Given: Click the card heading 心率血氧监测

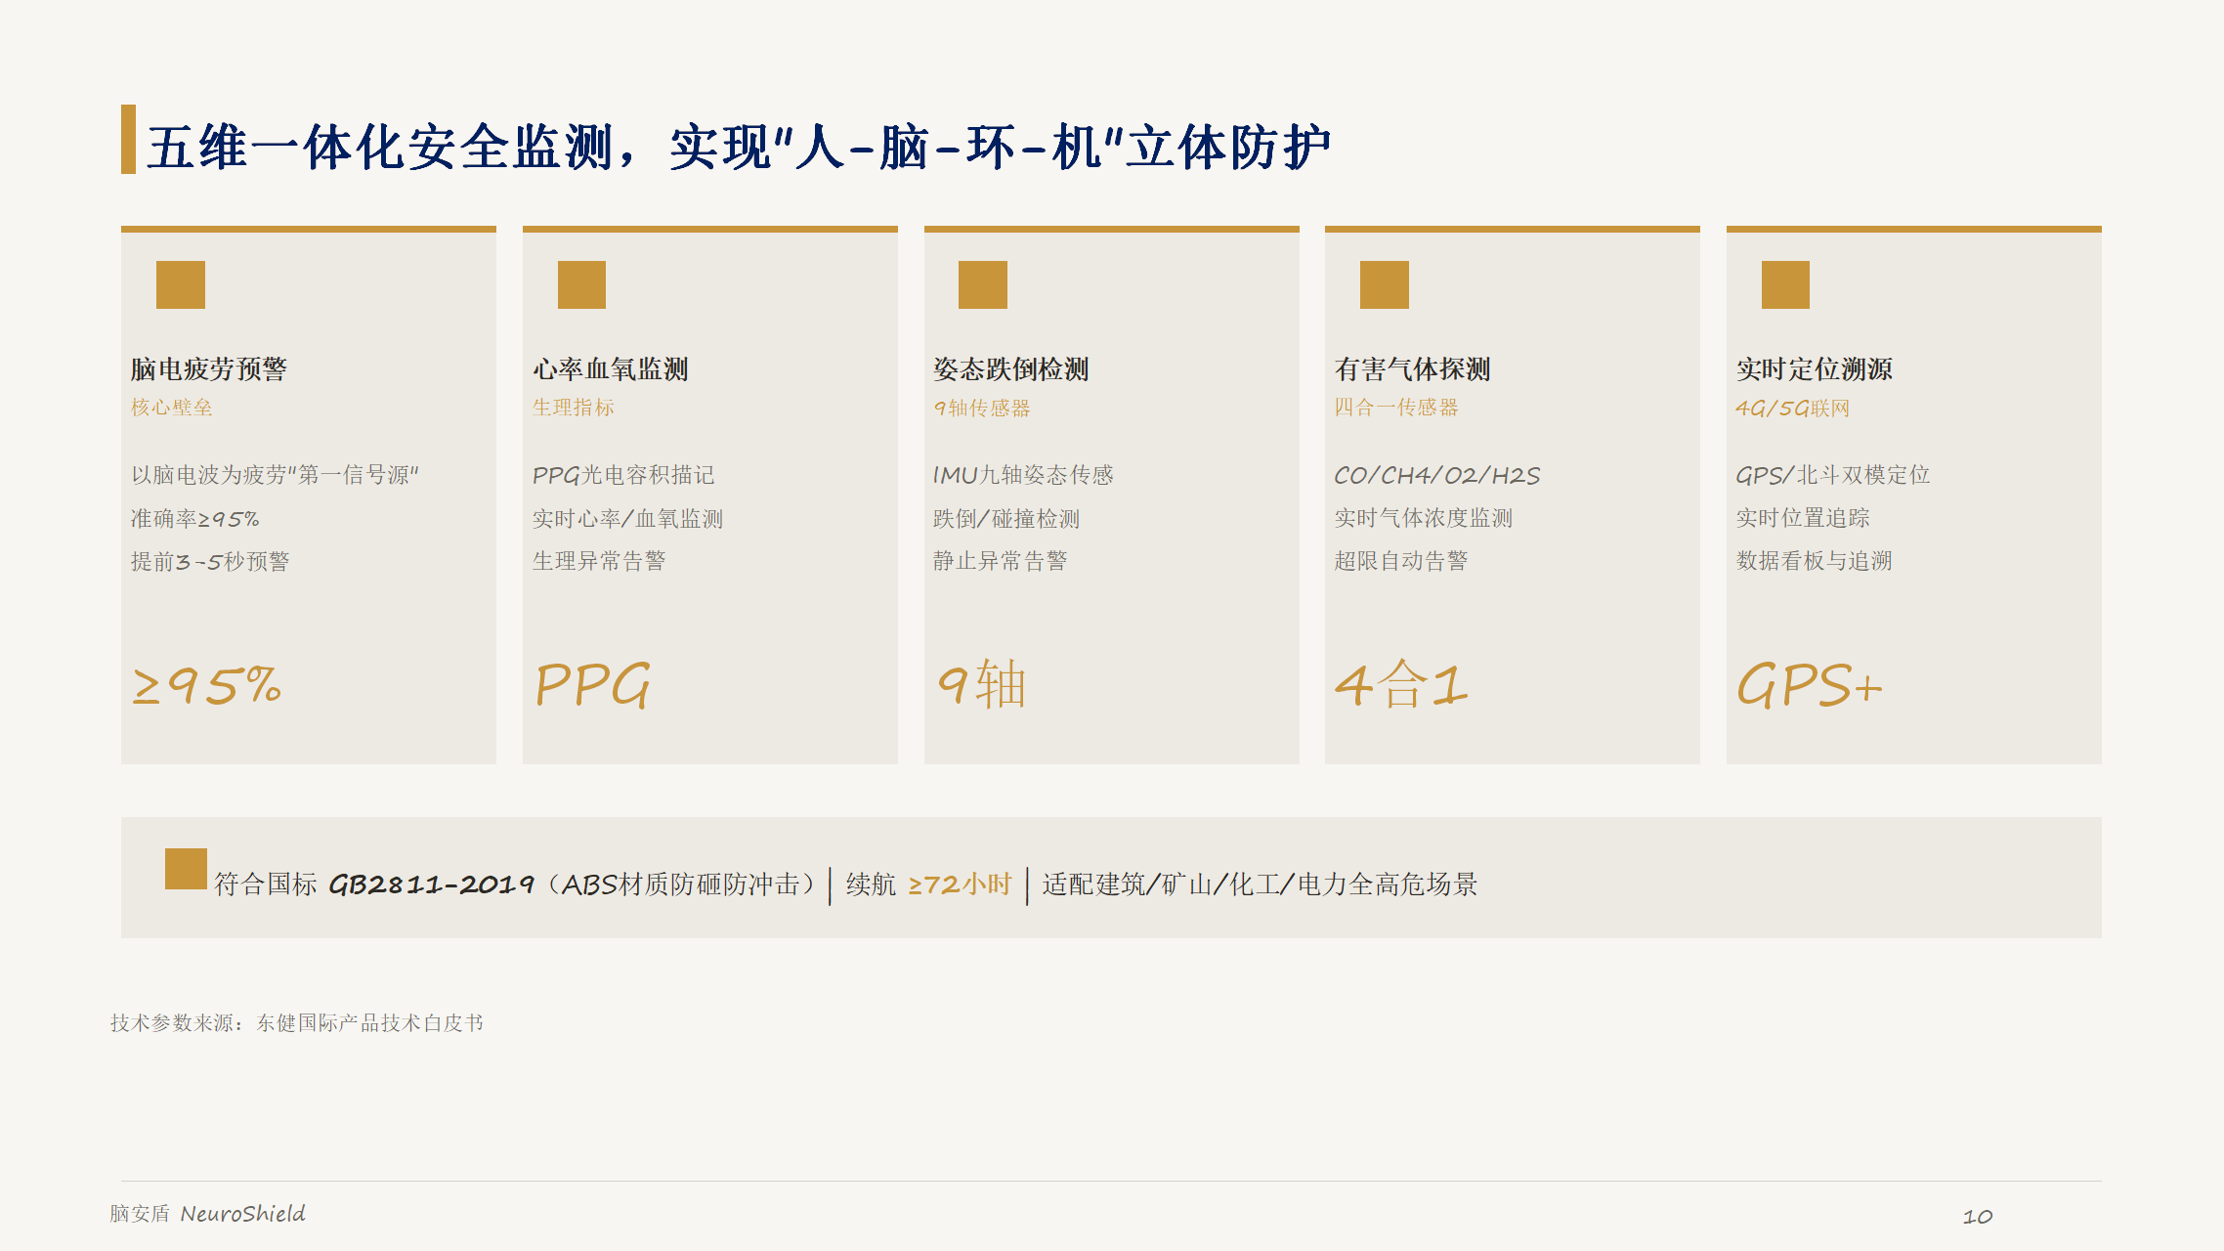Looking at the screenshot, I should [611, 368].
